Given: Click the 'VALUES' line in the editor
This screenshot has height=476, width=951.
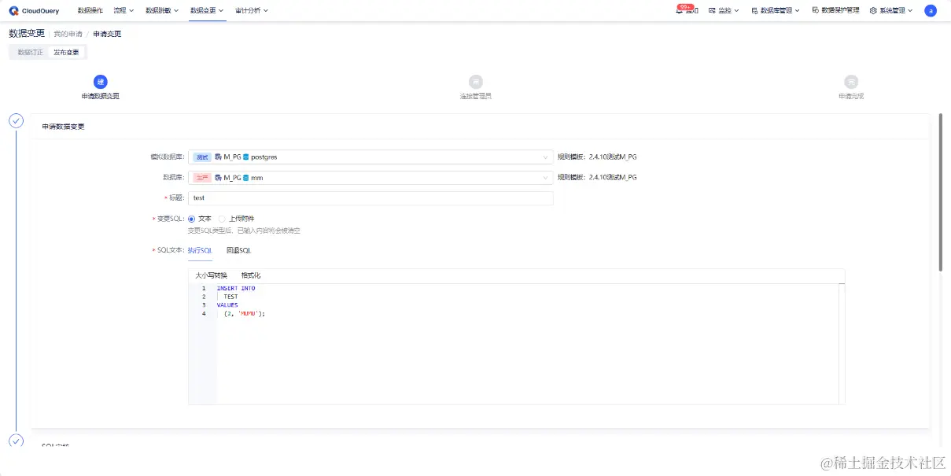Looking at the screenshot, I should [x=227, y=305].
